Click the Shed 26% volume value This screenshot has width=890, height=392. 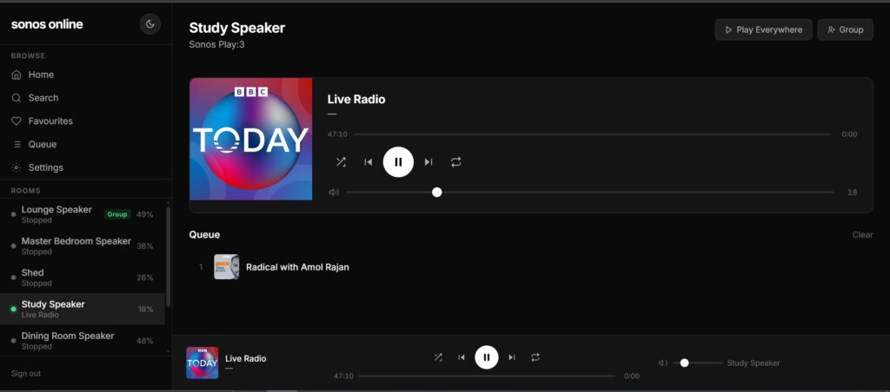[x=145, y=278]
